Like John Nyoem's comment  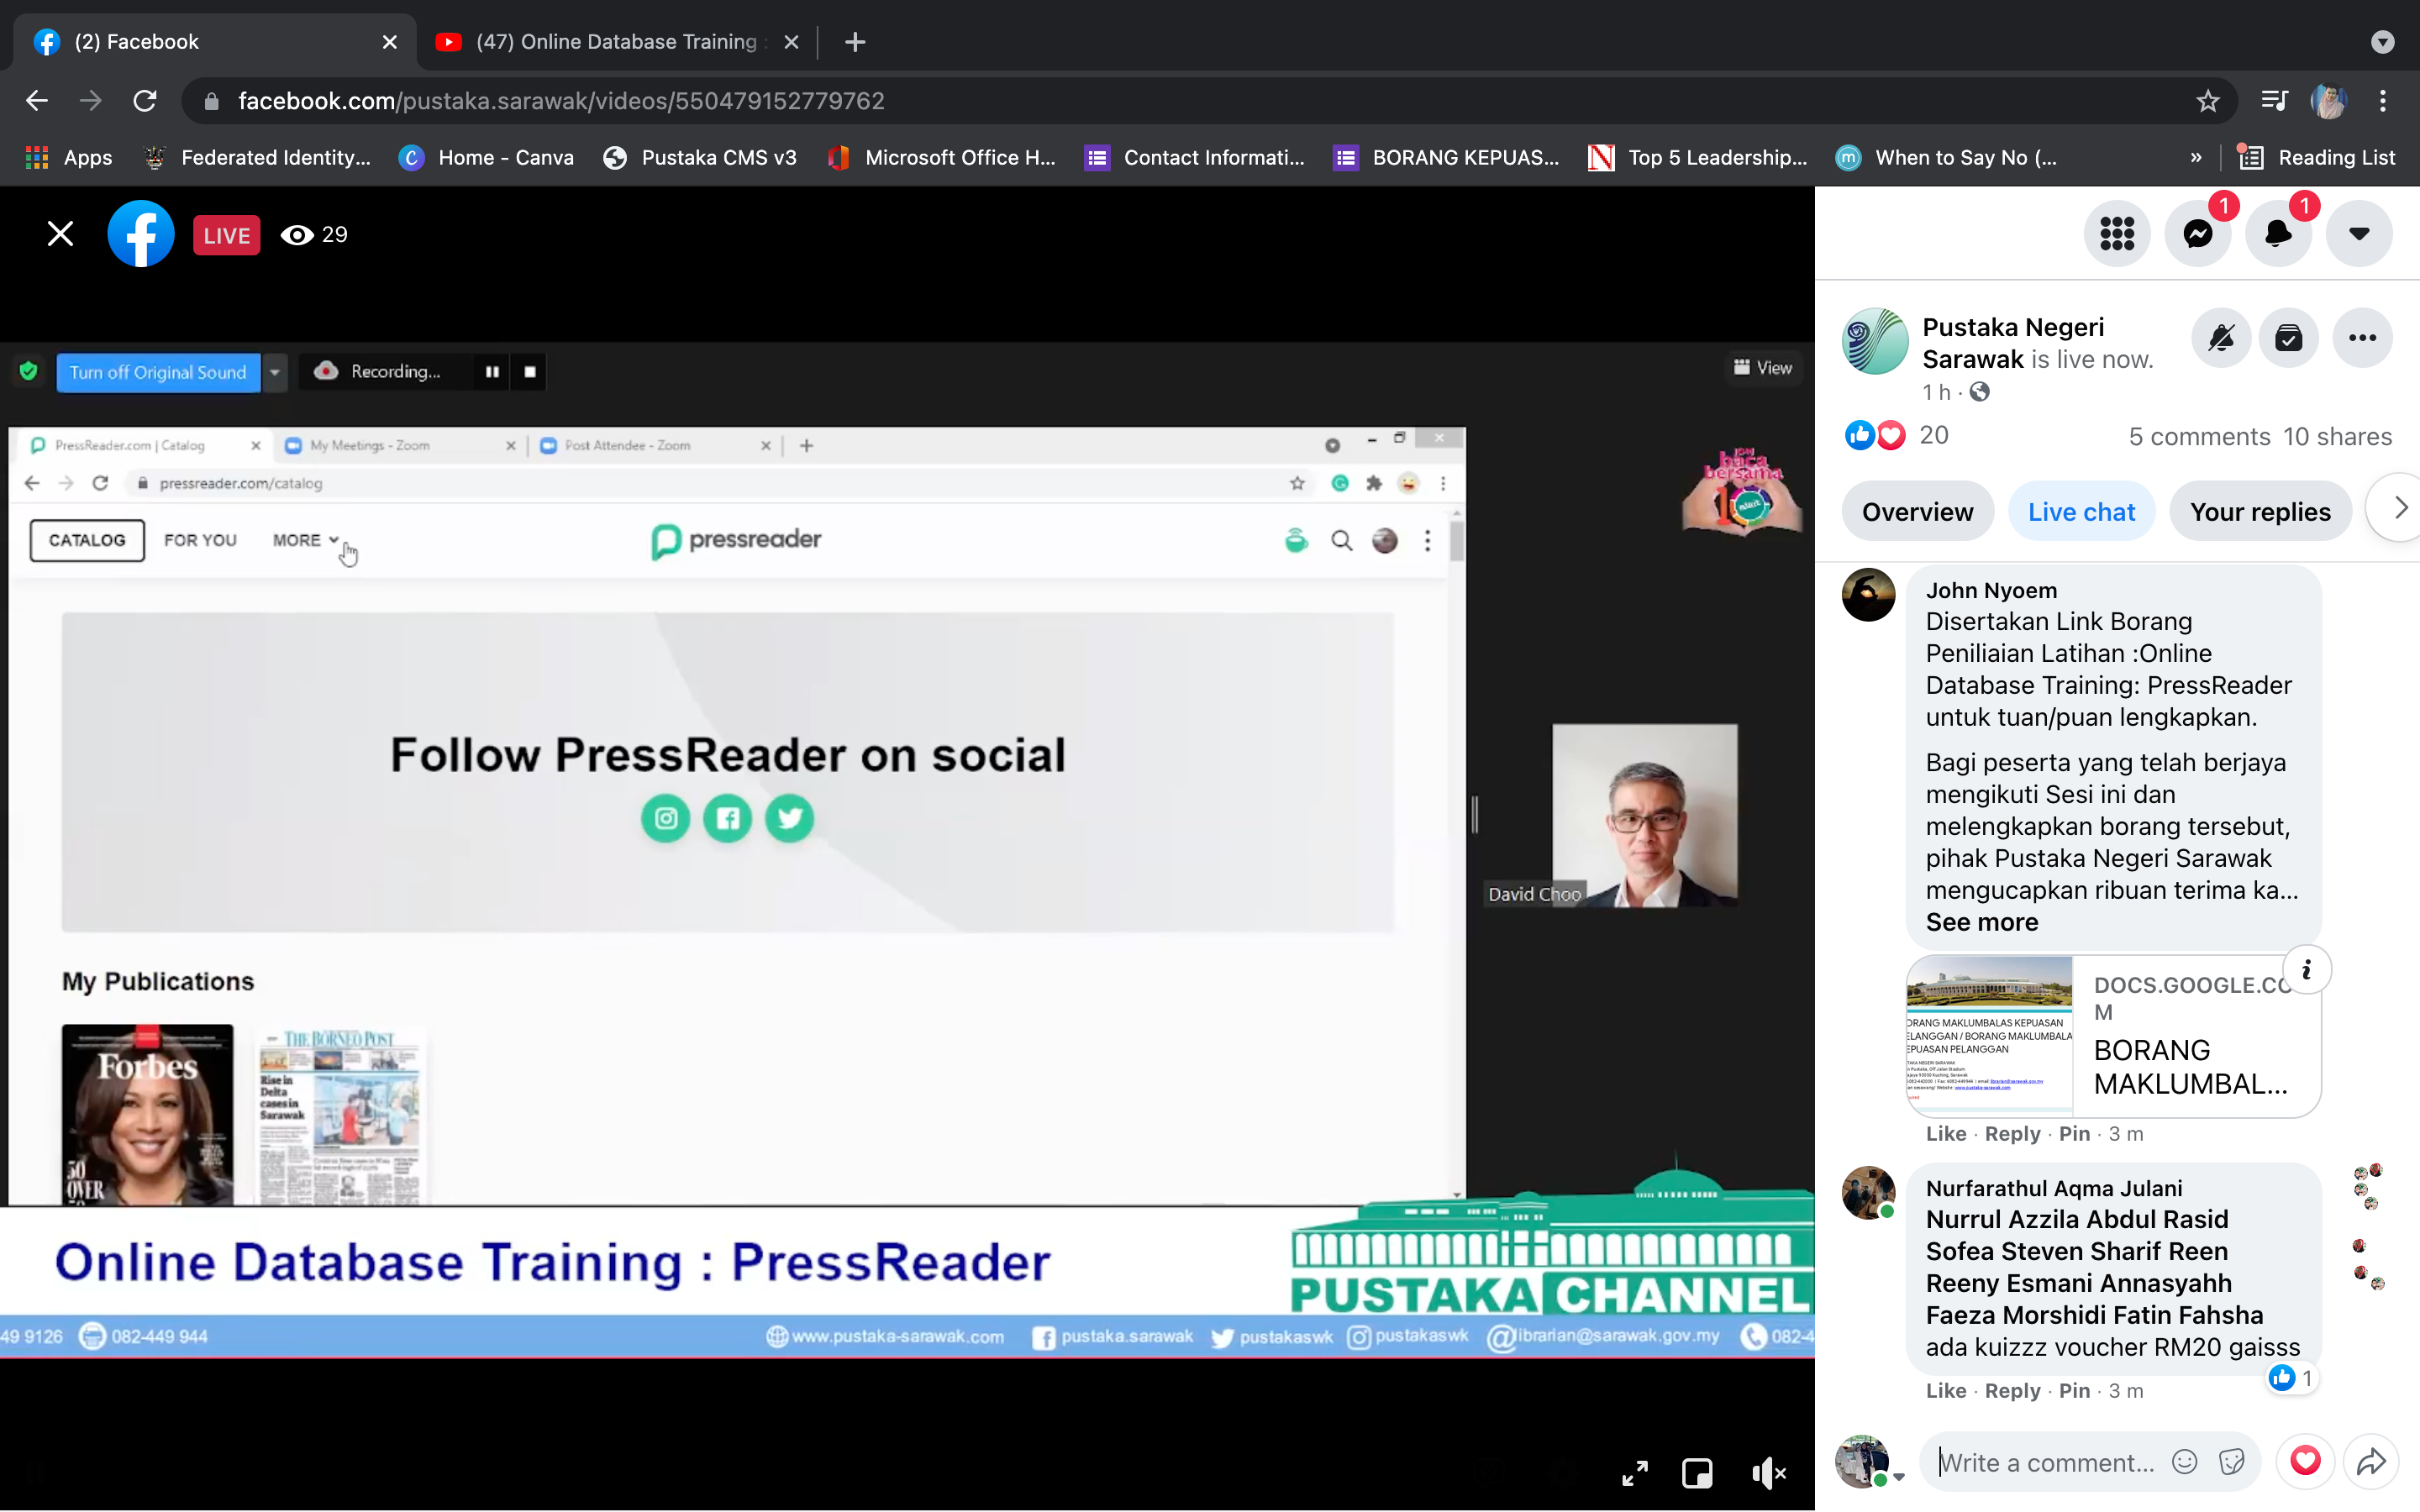tap(1945, 1134)
